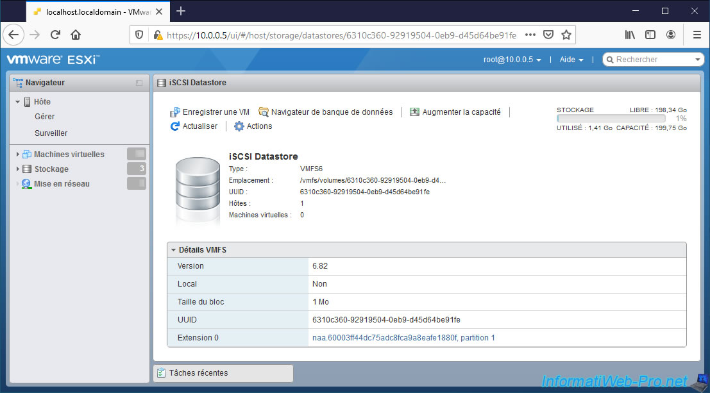Click the insecure connection padlock warning icon
Viewport: 710px width, 393px height.
(157, 35)
